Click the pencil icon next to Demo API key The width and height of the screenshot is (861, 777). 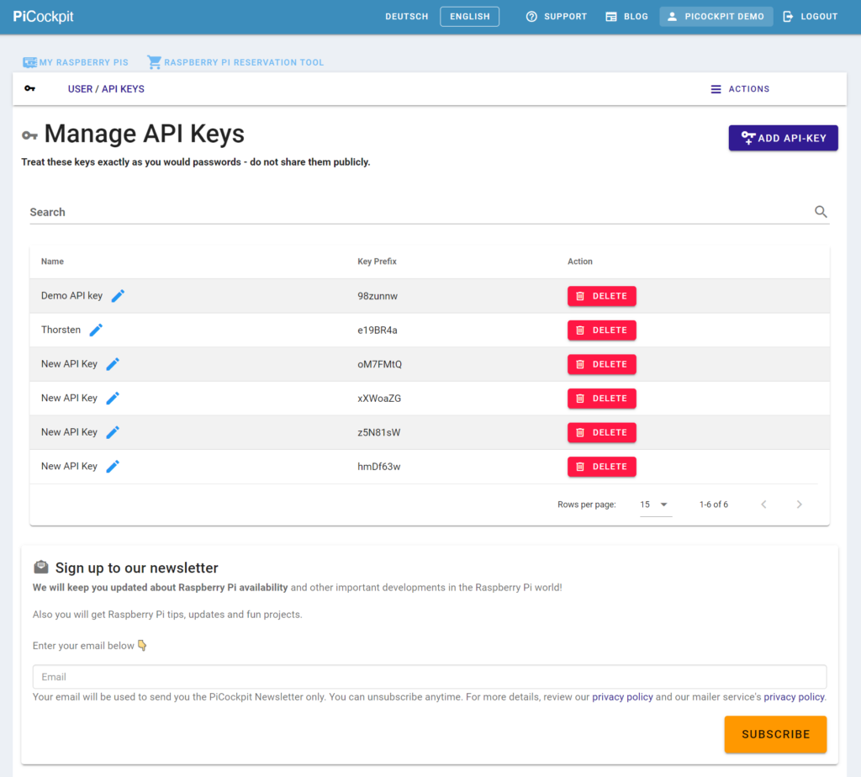(x=118, y=296)
